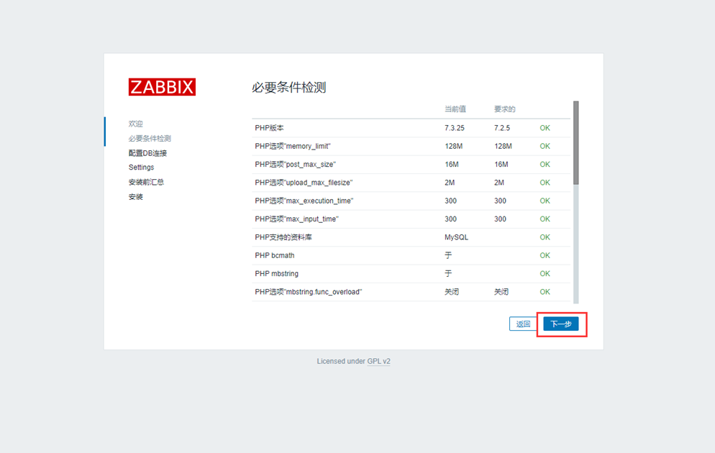Click OK status for PHP版本 row
The height and width of the screenshot is (453, 715).
point(545,128)
